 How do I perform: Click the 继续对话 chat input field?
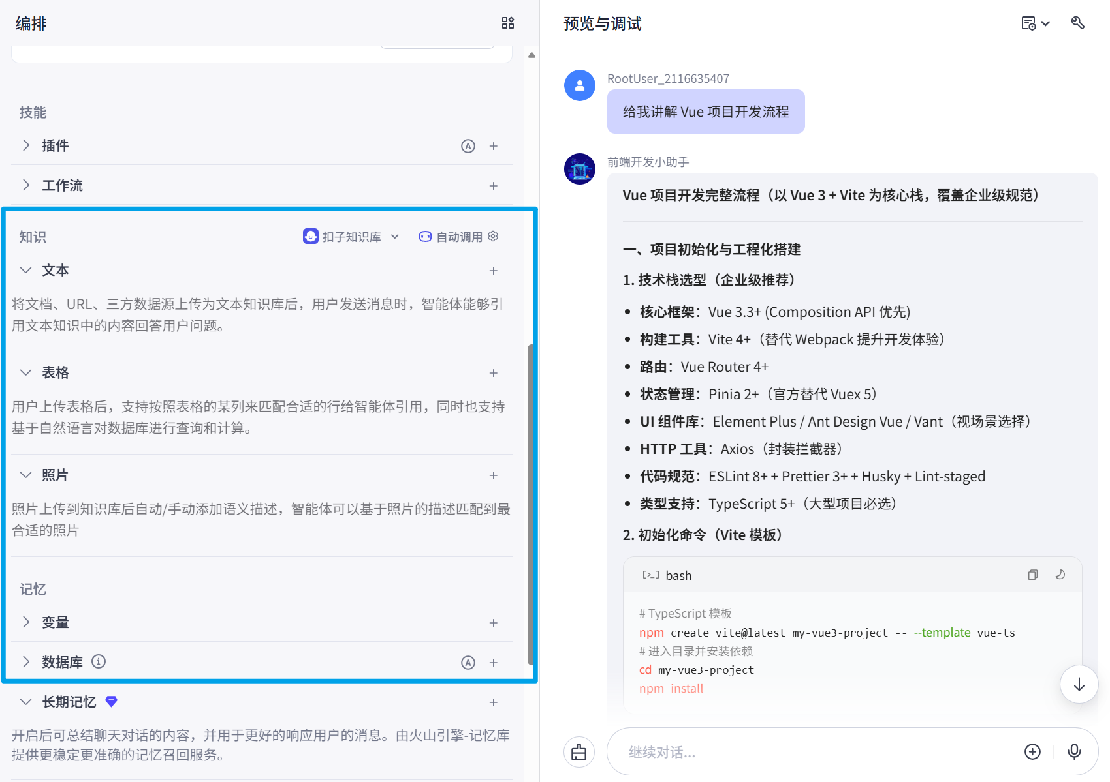(784, 751)
